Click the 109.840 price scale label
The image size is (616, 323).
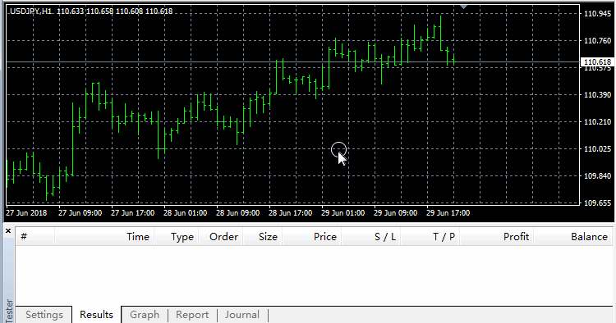click(598, 176)
